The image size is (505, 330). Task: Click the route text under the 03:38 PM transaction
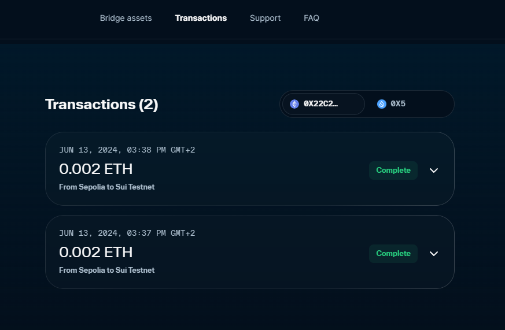[106, 187]
